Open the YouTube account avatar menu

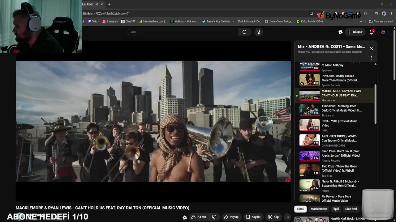tap(383, 32)
